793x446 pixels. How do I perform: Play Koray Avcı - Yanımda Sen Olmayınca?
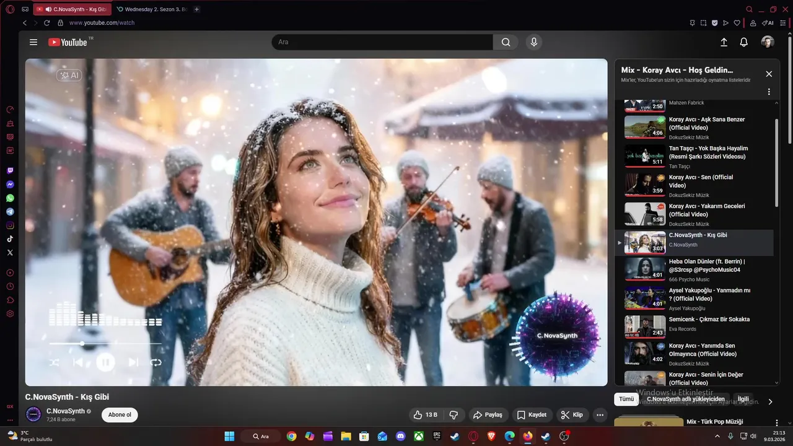coord(694,354)
